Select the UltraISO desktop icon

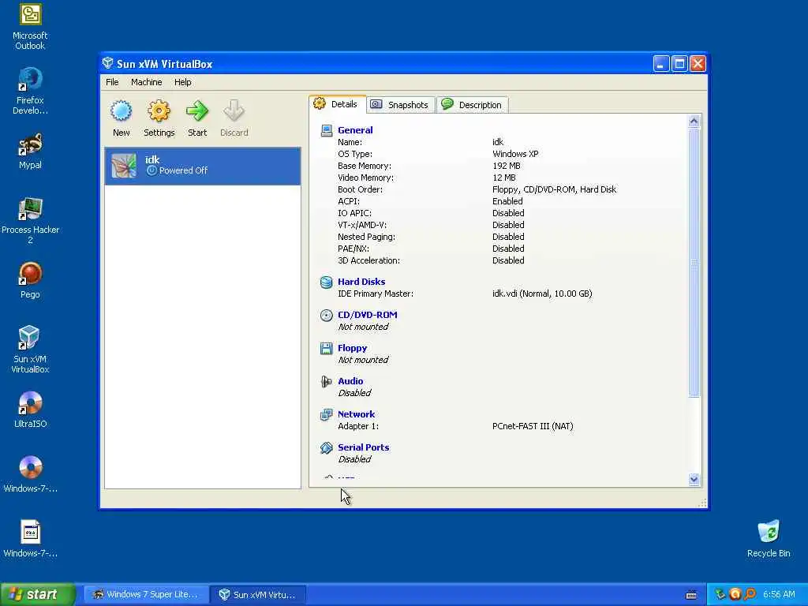(30, 410)
